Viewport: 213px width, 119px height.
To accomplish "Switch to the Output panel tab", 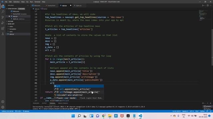I will tap(44, 103).
